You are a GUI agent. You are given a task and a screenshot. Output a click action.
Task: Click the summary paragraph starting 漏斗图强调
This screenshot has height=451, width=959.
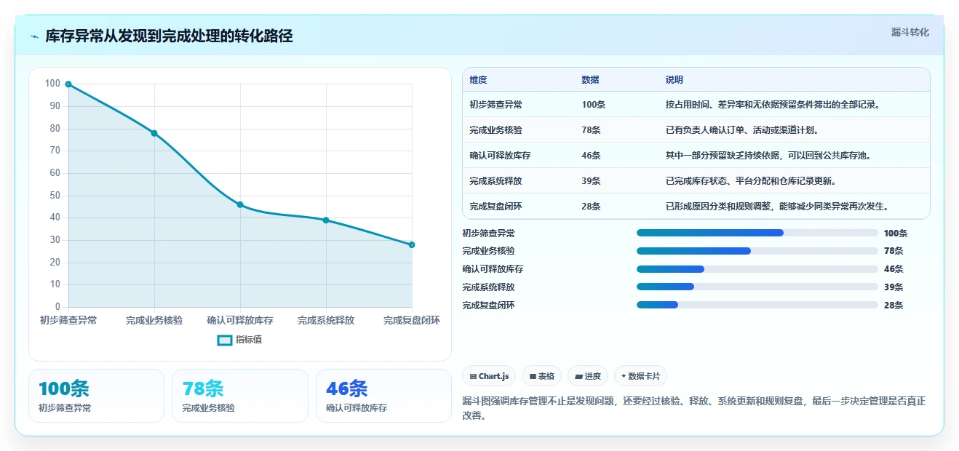pyautogui.click(x=694, y=409)
